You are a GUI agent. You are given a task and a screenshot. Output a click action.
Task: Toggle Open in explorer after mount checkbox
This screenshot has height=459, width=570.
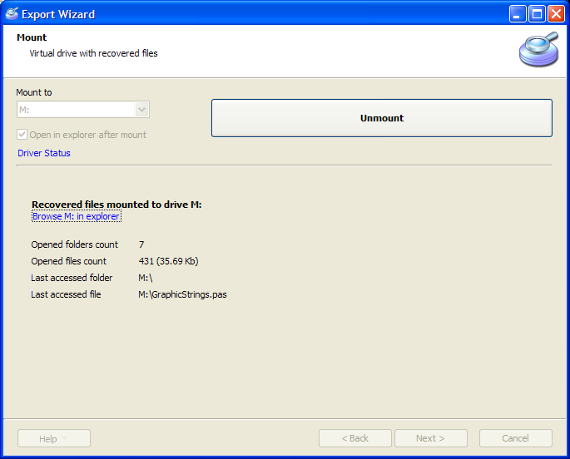pos(22,135)
